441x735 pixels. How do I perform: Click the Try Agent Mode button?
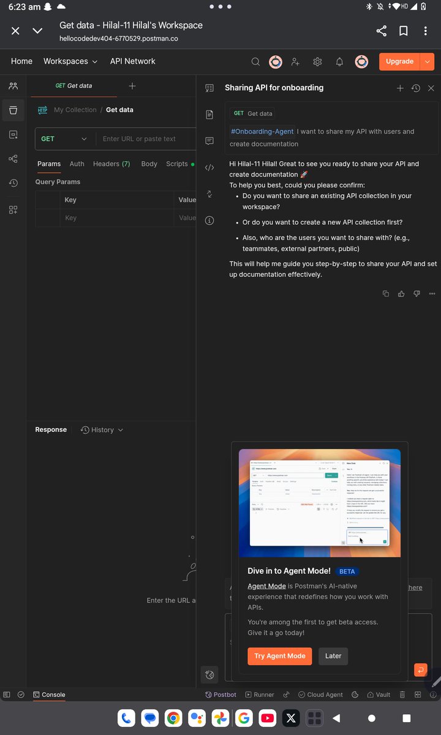[280, 656]
